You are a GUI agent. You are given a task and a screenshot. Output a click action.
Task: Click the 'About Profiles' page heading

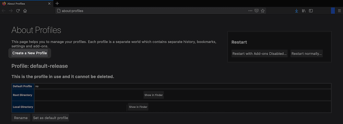pyautogui.click(x=36, y=30)
